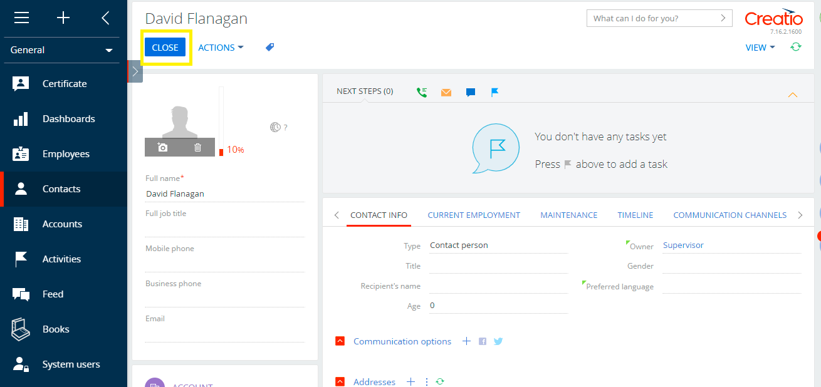Open the Dashboards section
Image resolution: width=821 pixels, height=387 pixels.
63,119
